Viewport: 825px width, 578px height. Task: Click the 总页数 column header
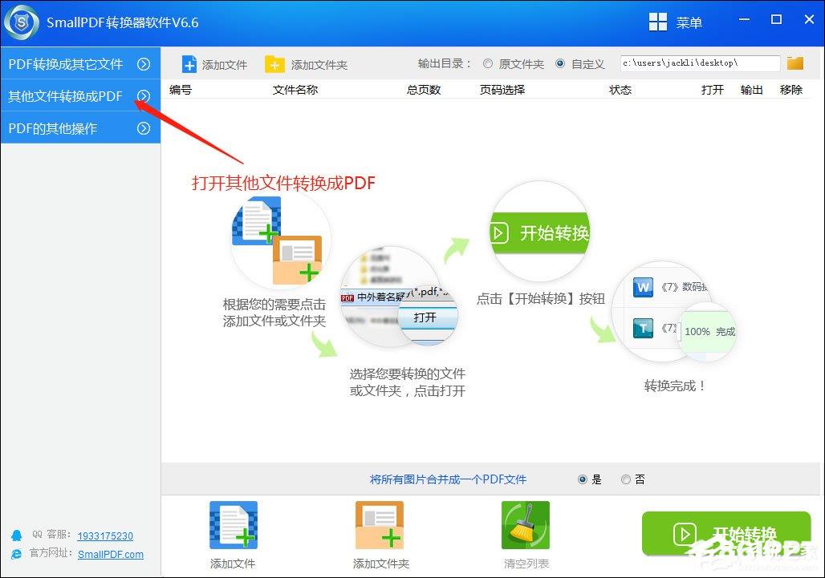coord(424,90)
